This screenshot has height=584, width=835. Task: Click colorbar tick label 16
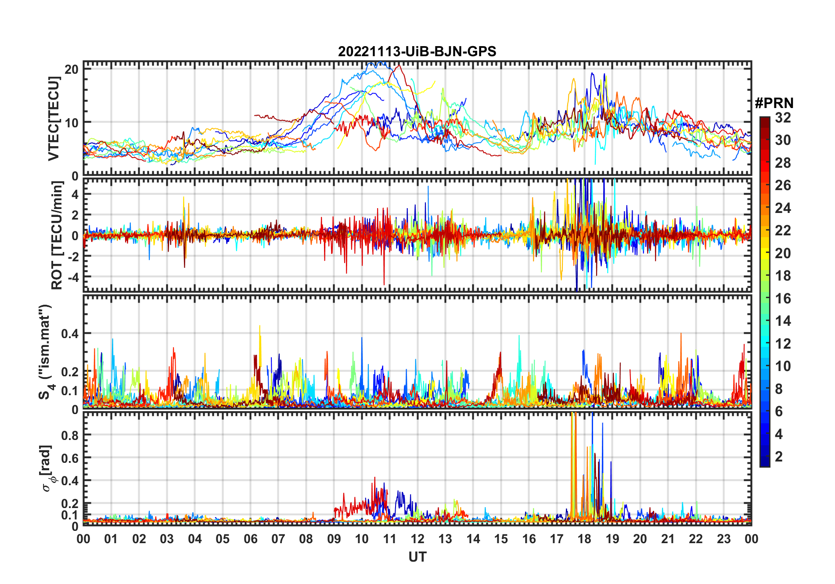[783, 299]
